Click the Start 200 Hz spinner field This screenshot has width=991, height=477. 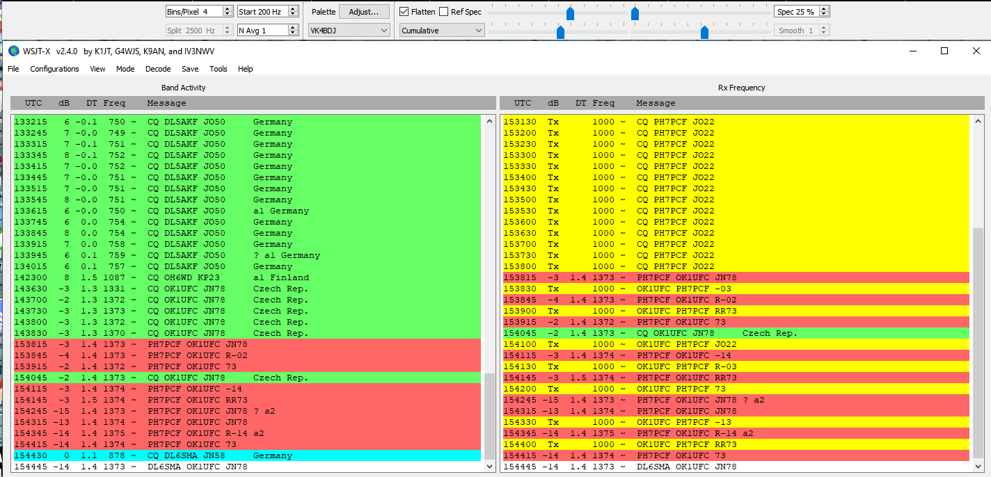(262, 12)
